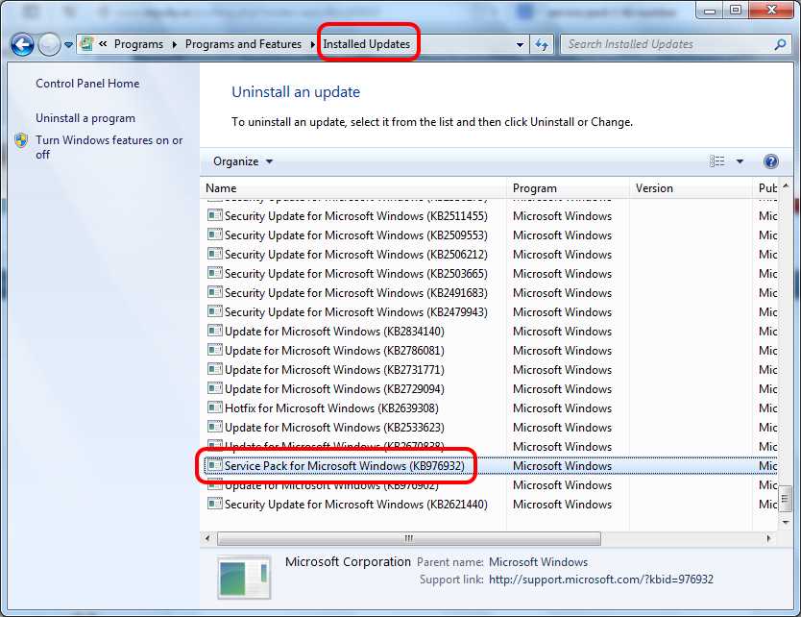The height and width of the screenshot is (617, 801).
Task: Click the horizontal scrollbar left arrow
Action: click(207, 538)
